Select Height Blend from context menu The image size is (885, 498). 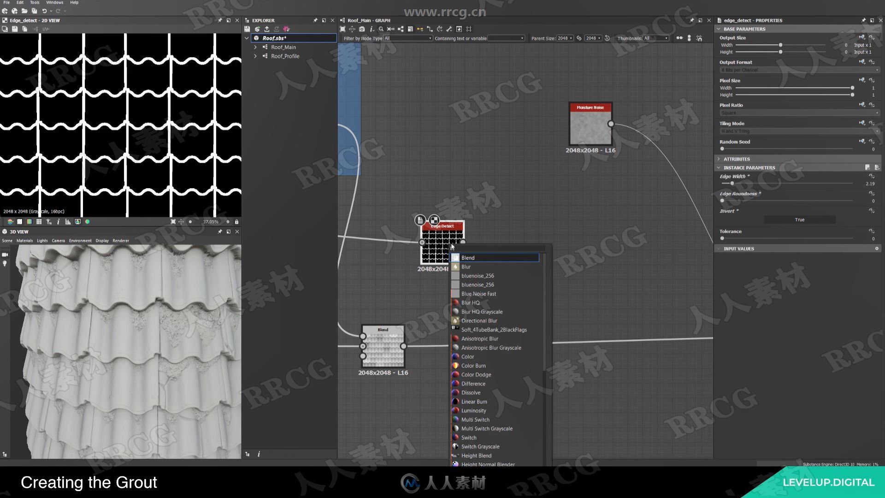click(x=477, y=455)
